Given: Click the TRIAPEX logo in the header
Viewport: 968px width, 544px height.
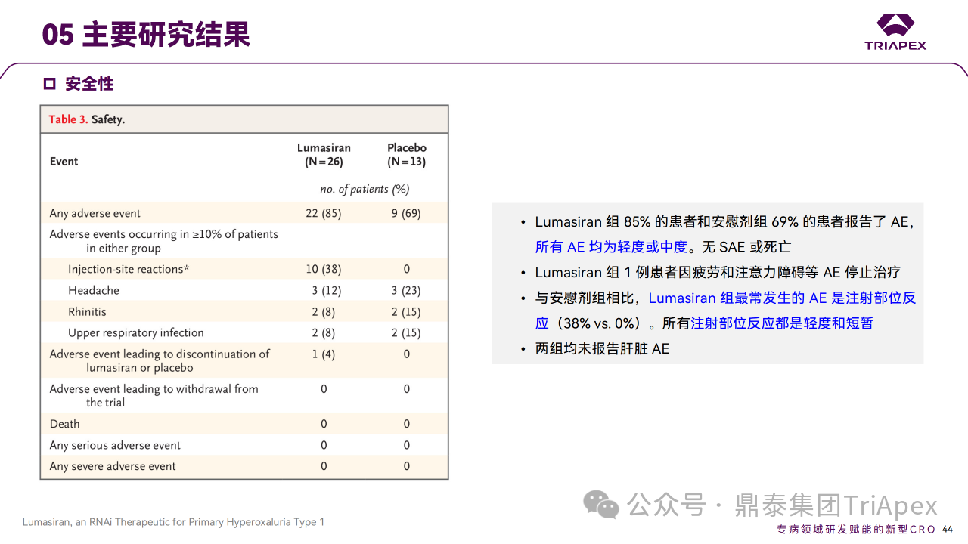Looking at the screenshot, I should pos(895,32).
